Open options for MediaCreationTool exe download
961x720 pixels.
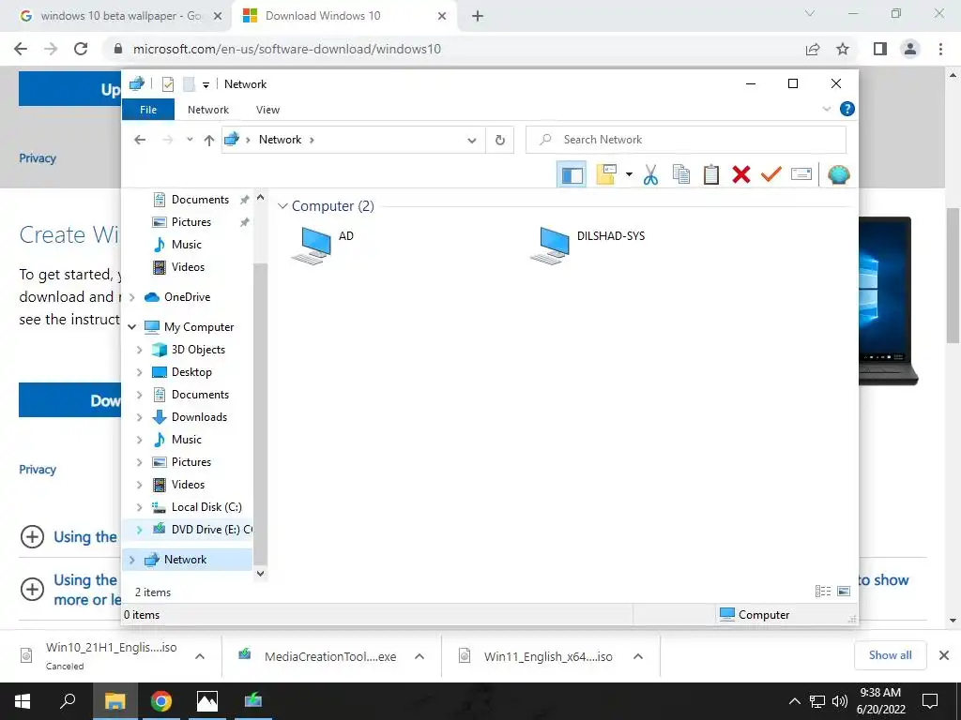(419, 656)
